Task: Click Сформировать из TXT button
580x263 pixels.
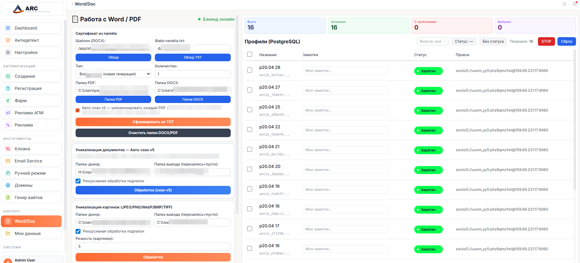Action: tap(153, 122)
